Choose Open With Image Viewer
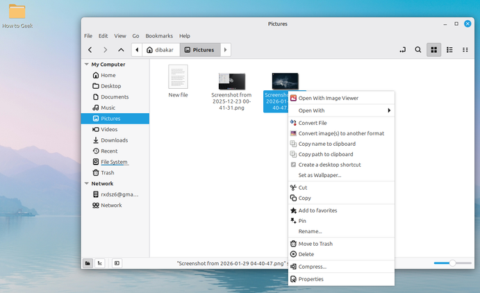 [341, 98]
